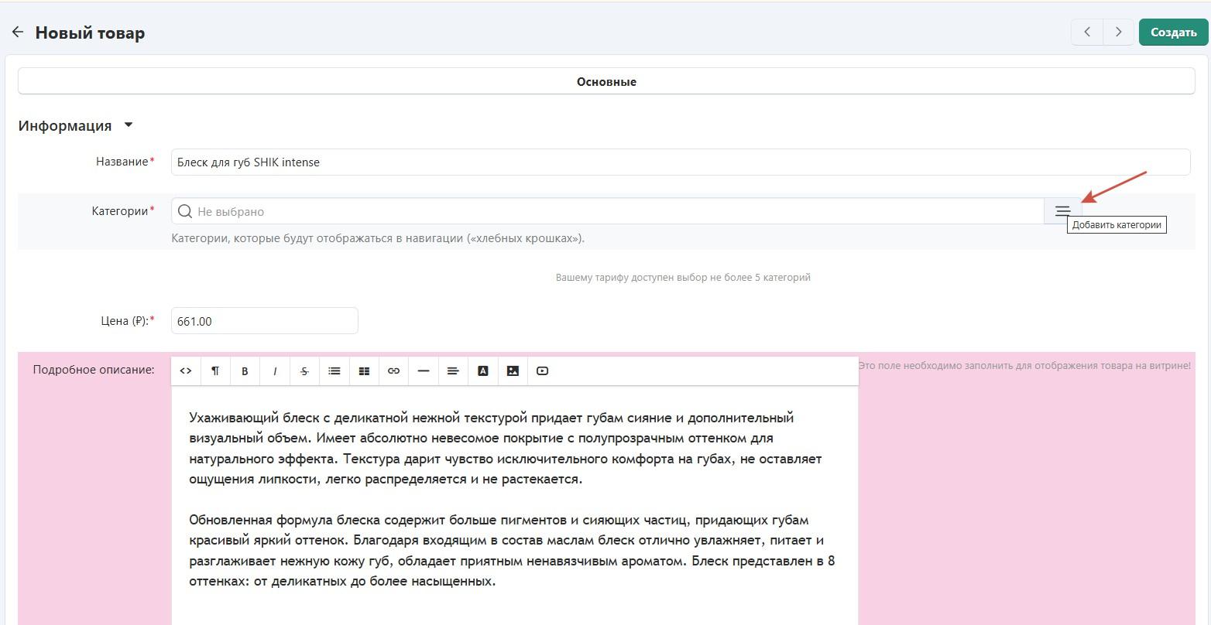Insert a table into the description
The width and height of the screenshot is (1211, 625).
pos(364,371)
